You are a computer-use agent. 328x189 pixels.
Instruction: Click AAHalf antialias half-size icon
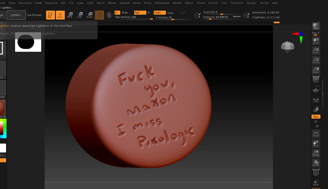tap(316, 70)
